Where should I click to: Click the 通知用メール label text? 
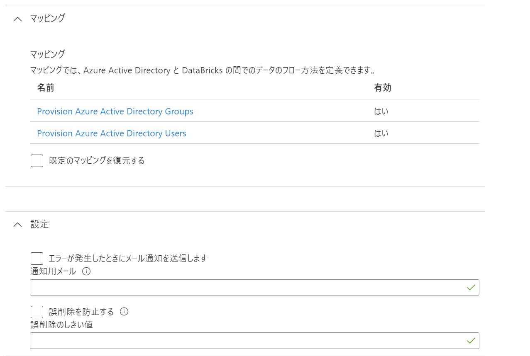pyautogui.click(x=53, y=272)
